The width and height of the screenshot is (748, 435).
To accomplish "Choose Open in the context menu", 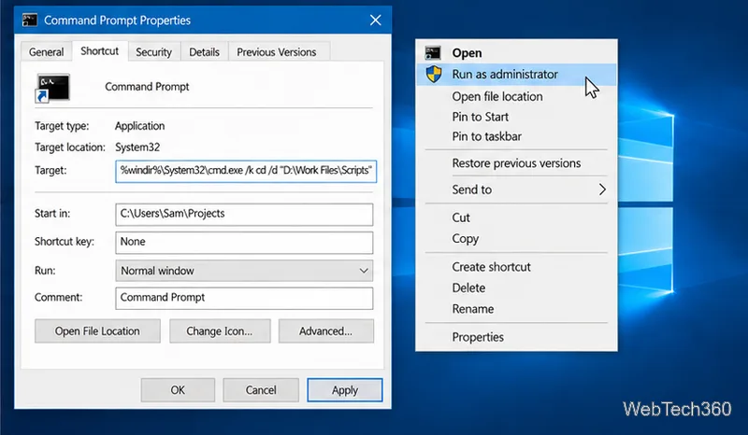I will tap(516, 53).
